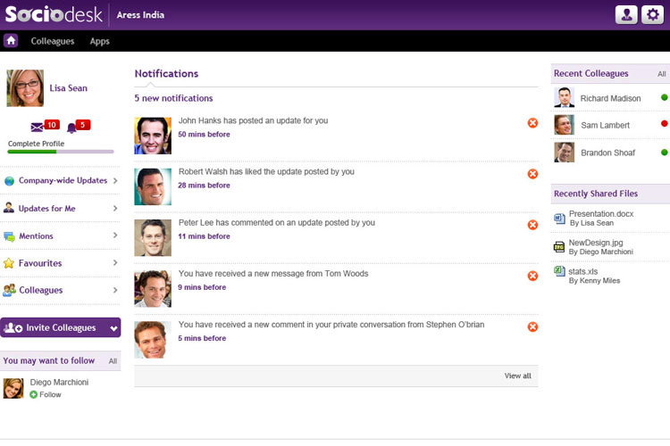Click Tom Woods' notification photo
Image resolution: width=670 pixels, height=446 pixels.
coord(153,288)
